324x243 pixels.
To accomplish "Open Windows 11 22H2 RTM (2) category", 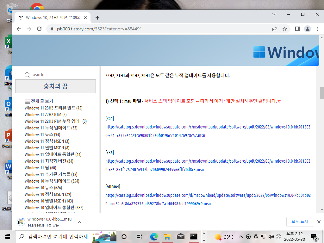I will point(46,115).
